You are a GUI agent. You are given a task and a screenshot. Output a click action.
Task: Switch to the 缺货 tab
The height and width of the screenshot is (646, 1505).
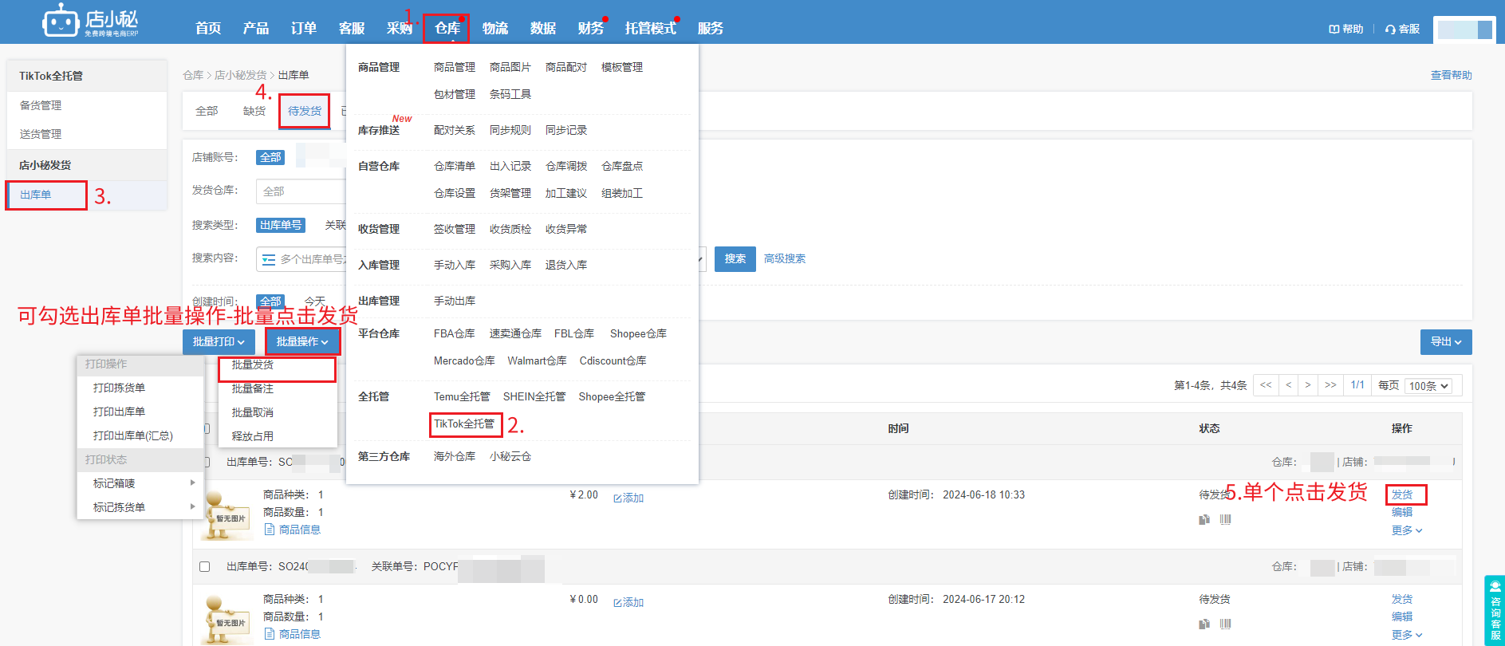254,111
